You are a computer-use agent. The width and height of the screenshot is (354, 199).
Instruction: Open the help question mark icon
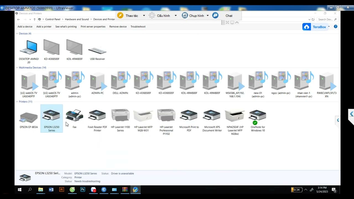pyautogui.click(x=335, y=27)
